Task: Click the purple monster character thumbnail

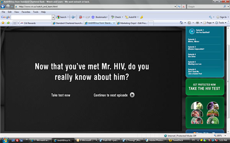Action: click(x=213, y=106)
